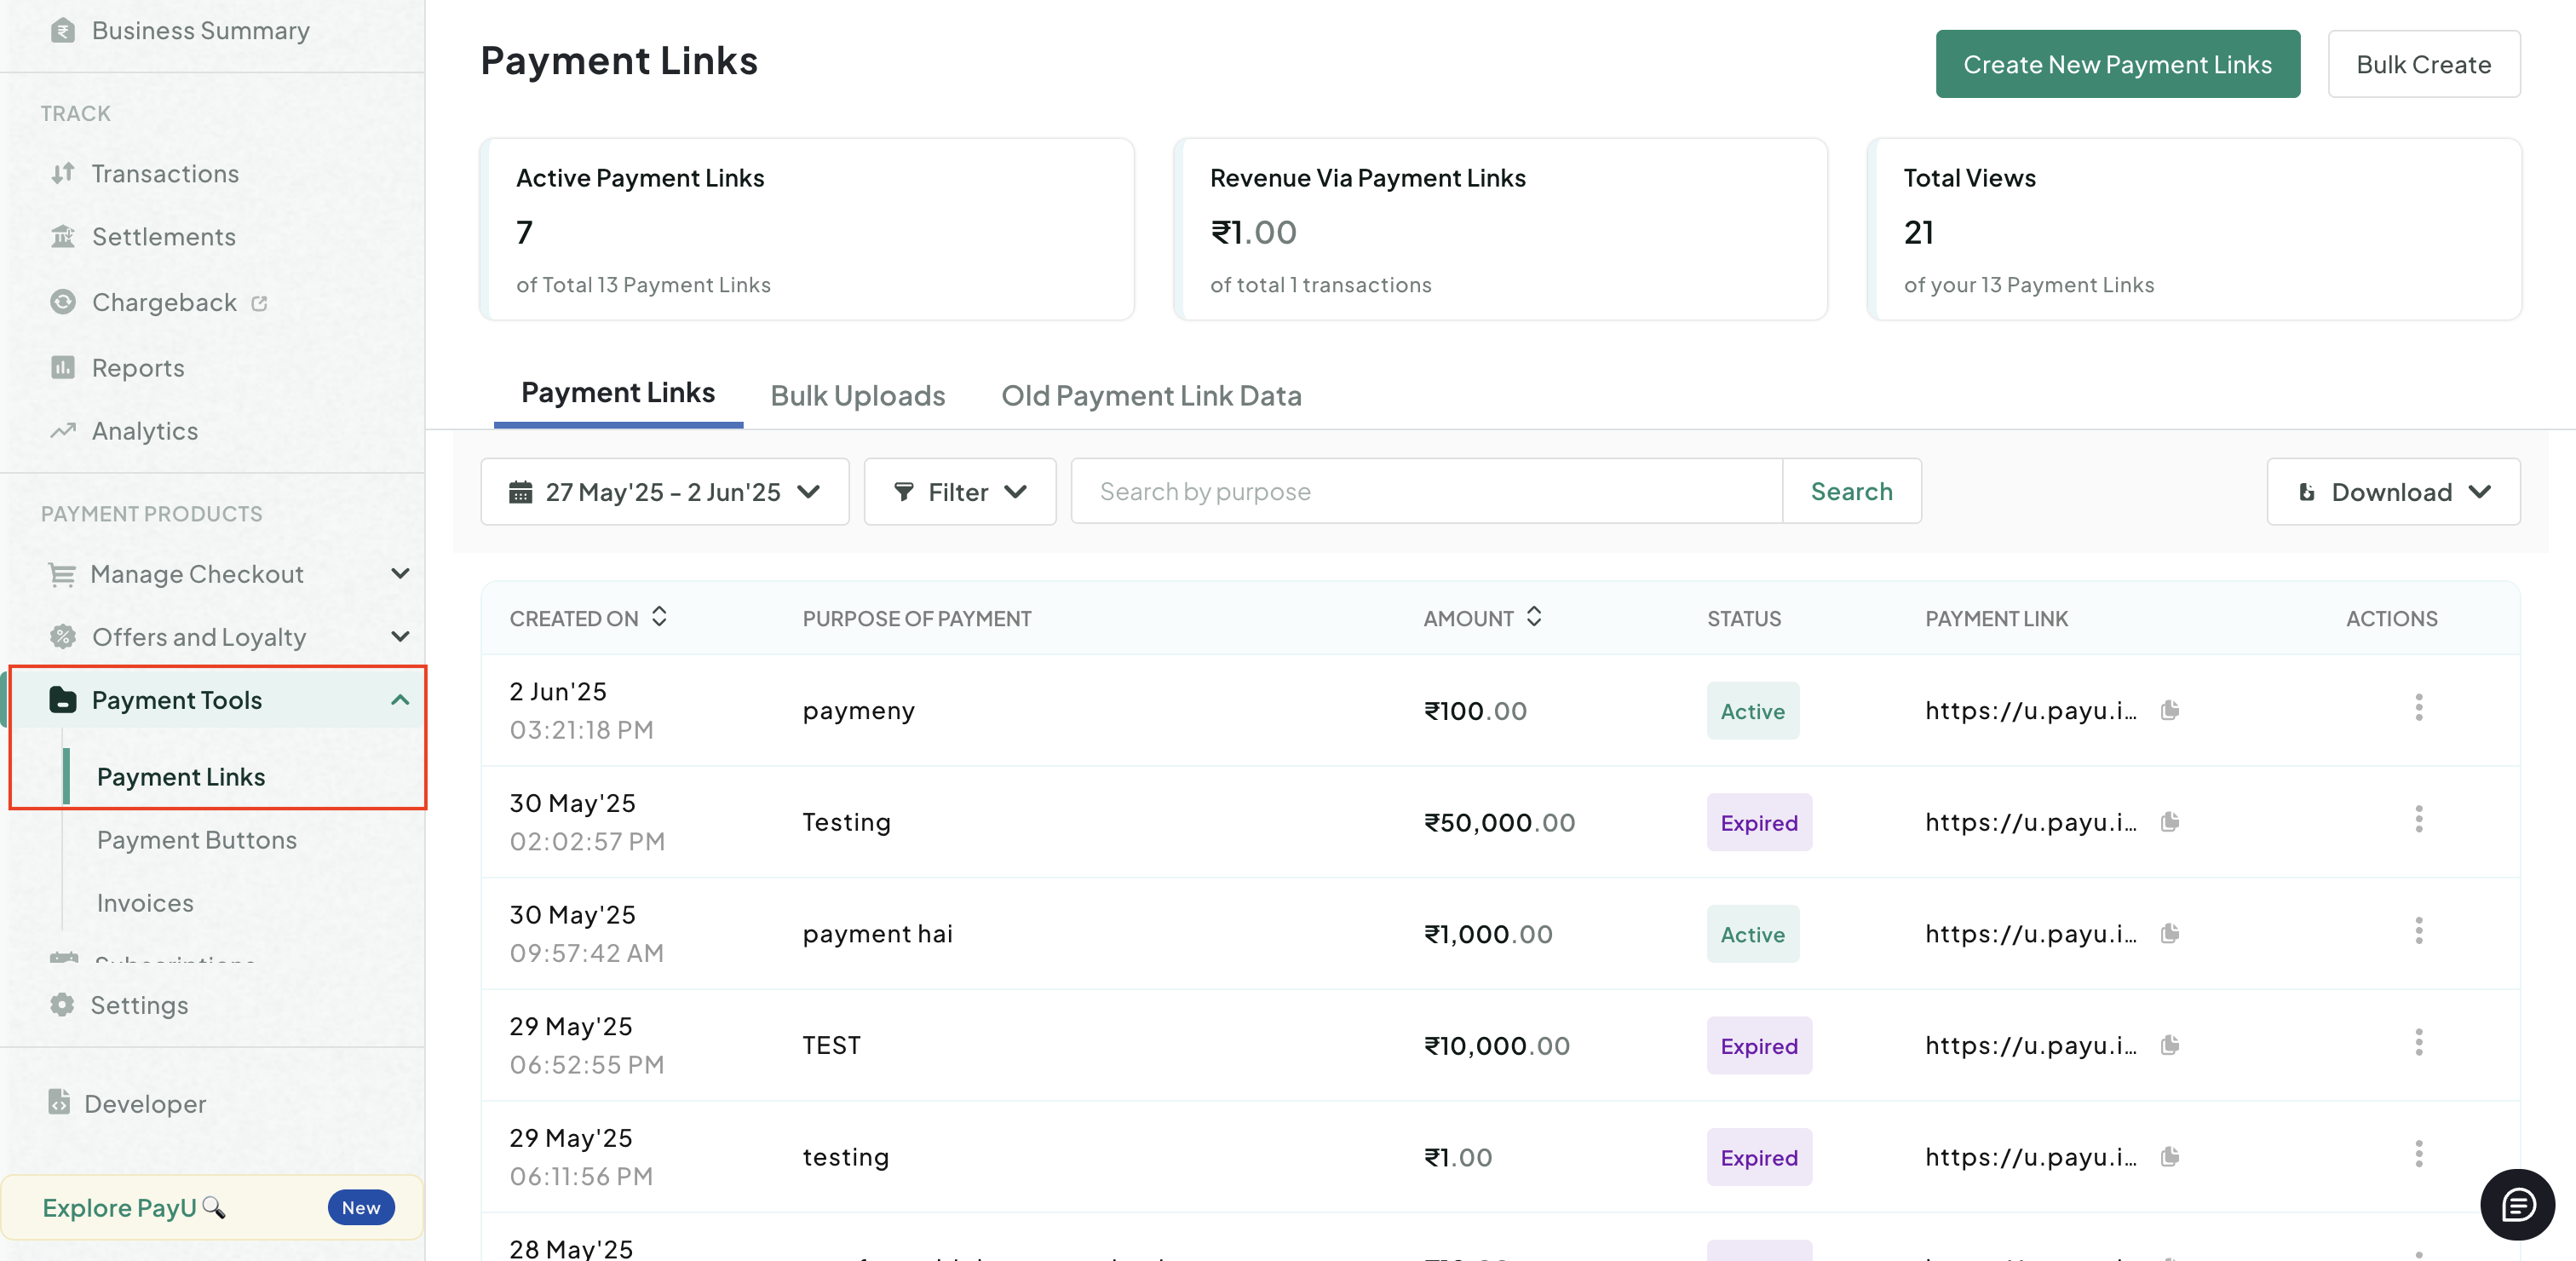Image resolution: width=2576 pixels, height=1261 pixels.
Task: Copy the testing ₹1.00 payment link
Action: point(2170,1157)
